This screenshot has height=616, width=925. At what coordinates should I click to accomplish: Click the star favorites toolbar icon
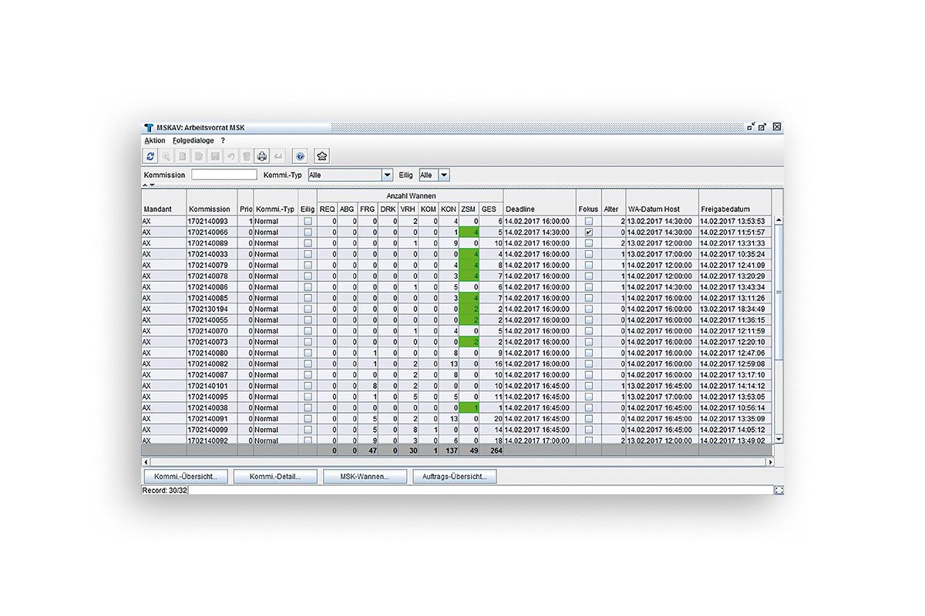click(x=321, y=156)
